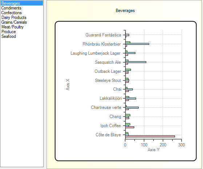203x169 pixels.
Task: Click the 100 tick label on Axis Y
Action: (x=144, y=145)
